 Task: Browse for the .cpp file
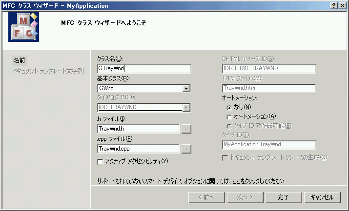[x=186, y=149]
